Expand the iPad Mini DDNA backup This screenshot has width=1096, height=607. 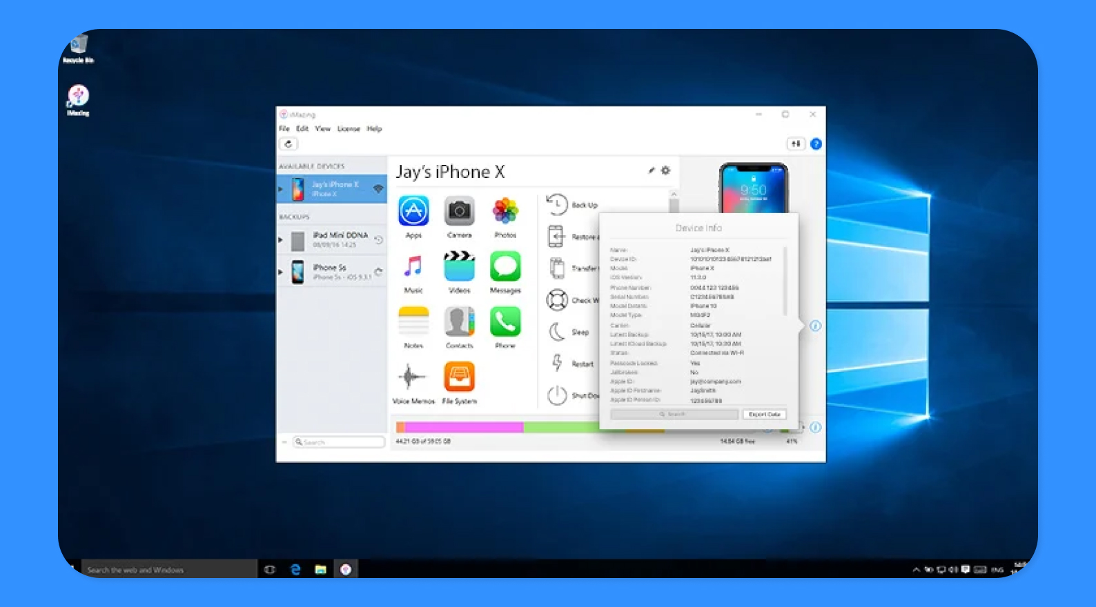281,240
